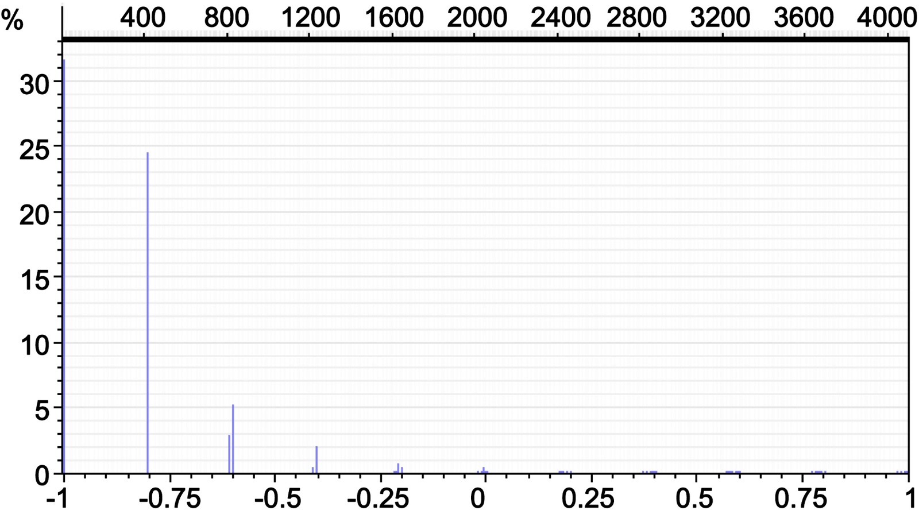919x510 pixels.
Task: Click the 30 percent y-axis label
Action: pos(35,84)
